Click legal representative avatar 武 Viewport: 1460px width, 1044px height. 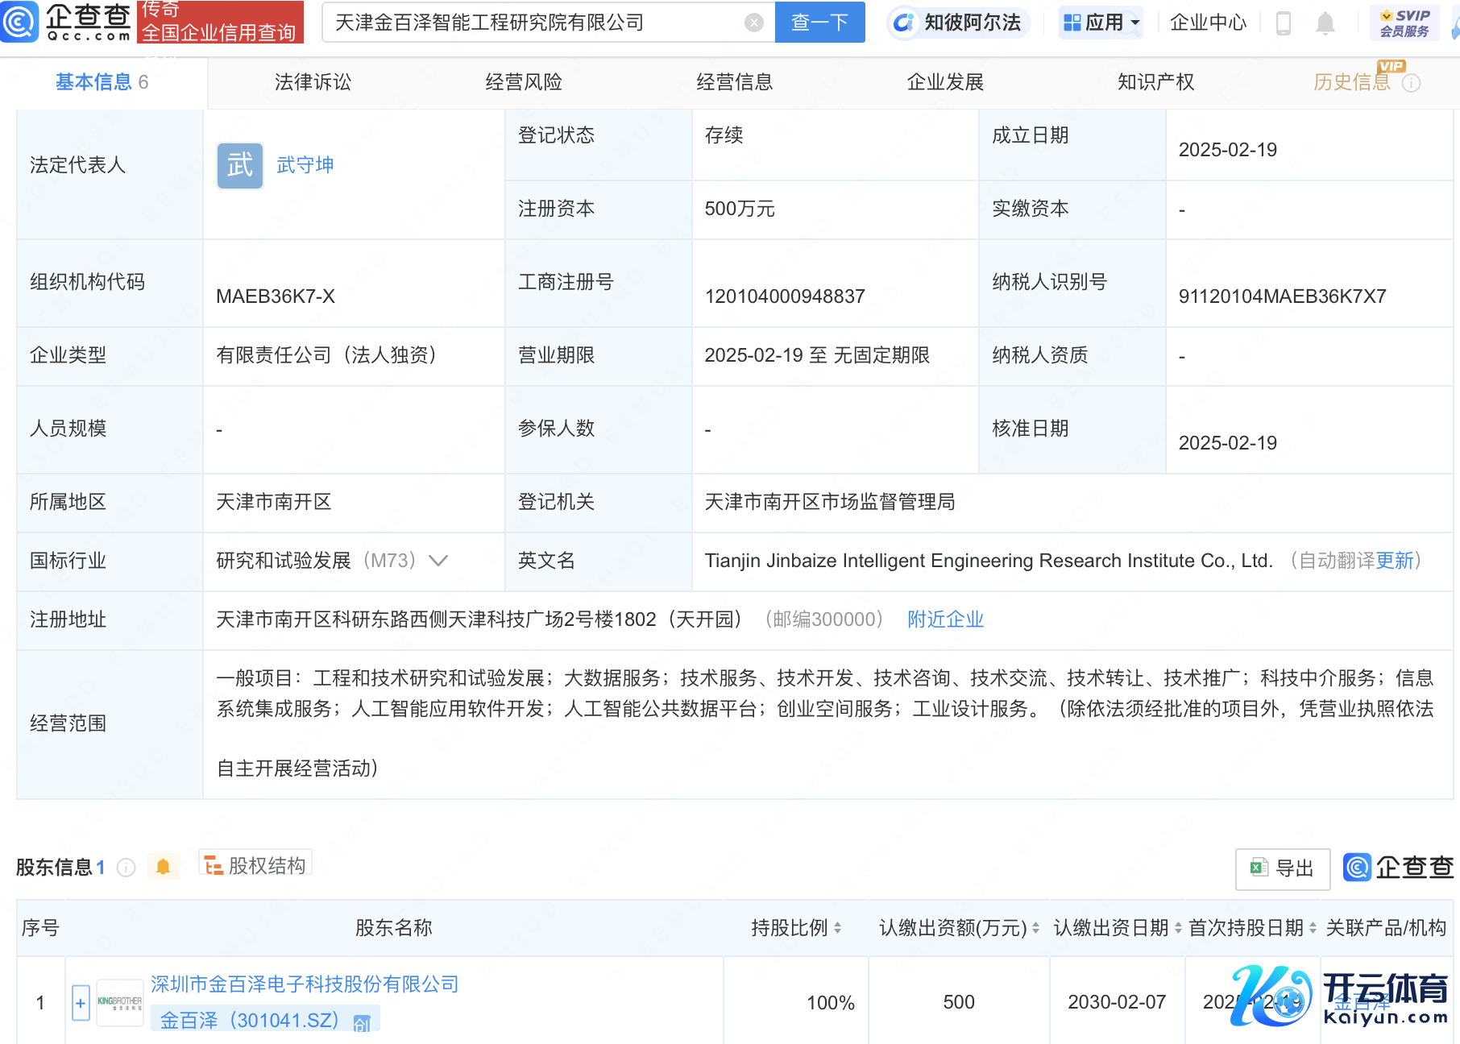240,166
